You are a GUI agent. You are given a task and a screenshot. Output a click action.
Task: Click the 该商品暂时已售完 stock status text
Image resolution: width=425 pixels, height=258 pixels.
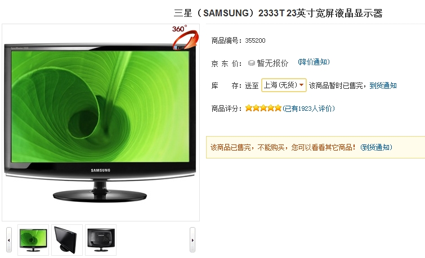[x=336, y=85]
